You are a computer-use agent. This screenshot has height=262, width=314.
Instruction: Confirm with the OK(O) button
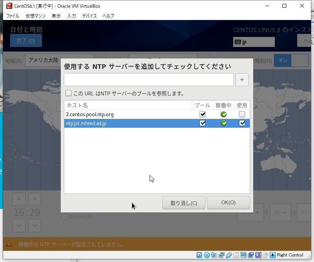tap(229, 203)
